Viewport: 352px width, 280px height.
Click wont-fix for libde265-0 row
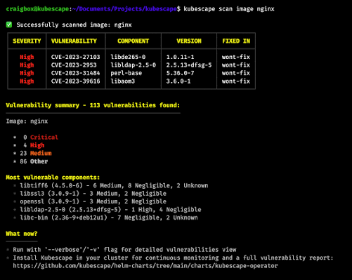(x=236, y=57)
